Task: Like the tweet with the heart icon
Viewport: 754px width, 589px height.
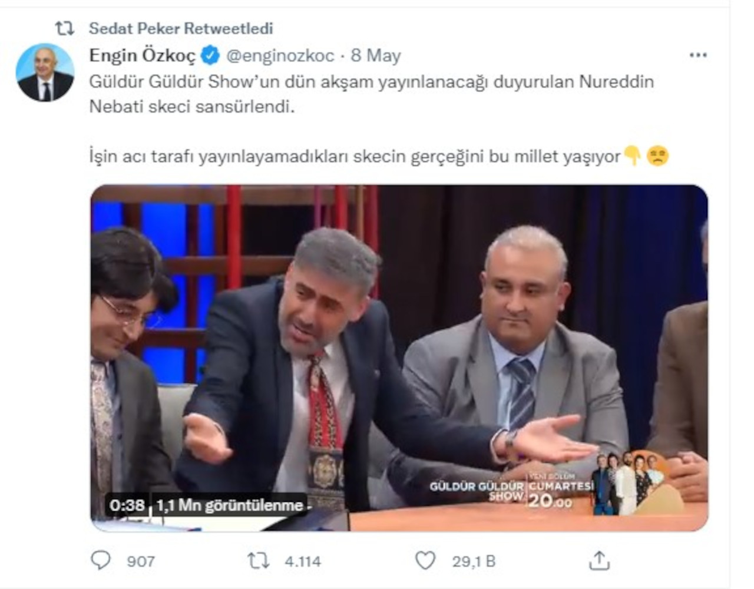Action: 425,560
